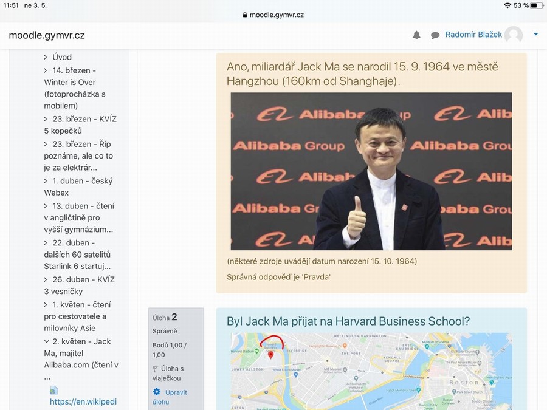This screenshot has height=410, width=547.
Task: Click the Byl Jack Ma přijat question text
Action: 348,321
